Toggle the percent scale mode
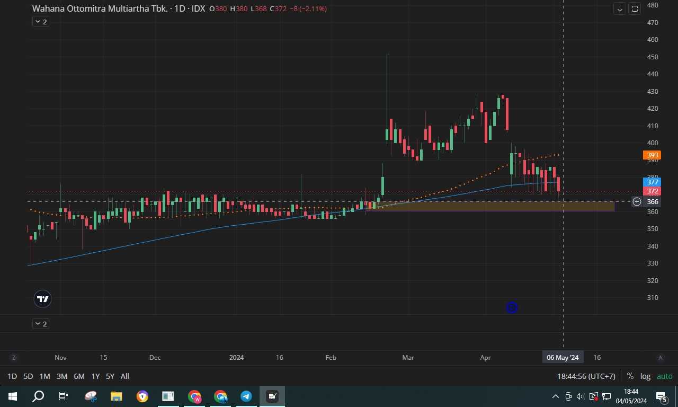678x407 pixels. (x=630, y=376)
